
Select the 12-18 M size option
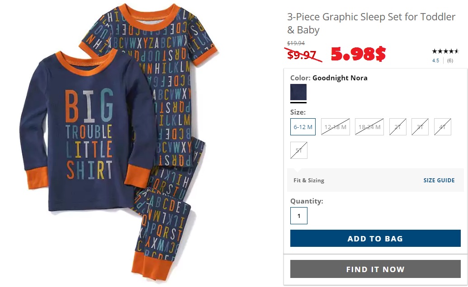pos(335,127)
